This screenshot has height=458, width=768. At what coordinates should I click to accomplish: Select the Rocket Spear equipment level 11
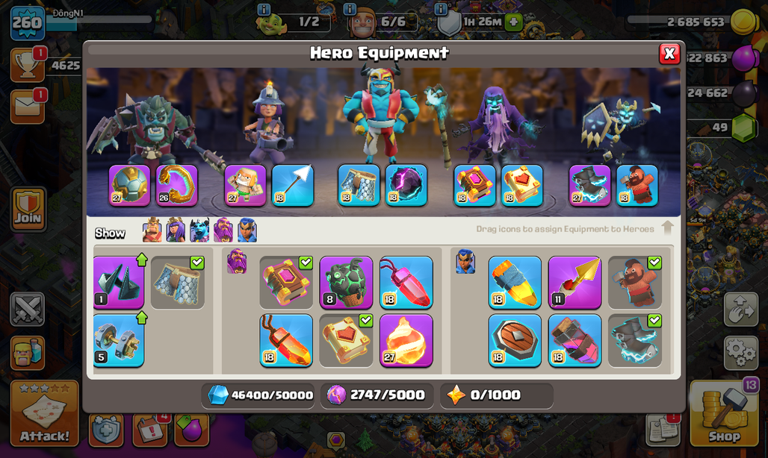point(575,283)
